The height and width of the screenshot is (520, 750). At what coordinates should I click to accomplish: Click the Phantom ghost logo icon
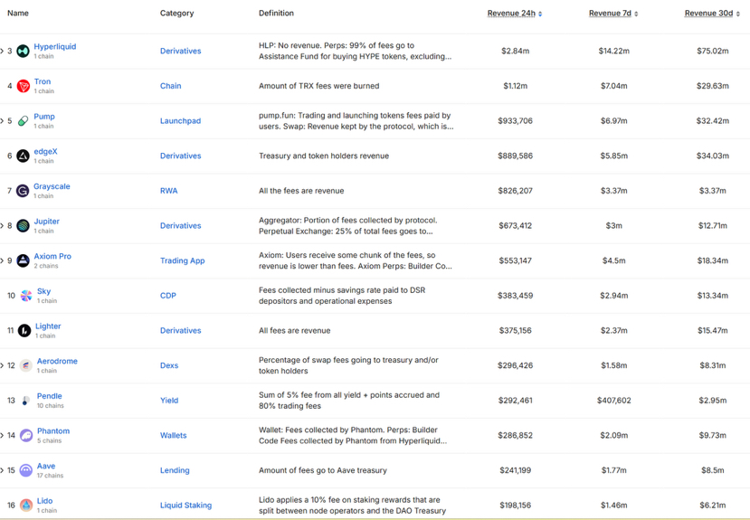coord(26,436)
